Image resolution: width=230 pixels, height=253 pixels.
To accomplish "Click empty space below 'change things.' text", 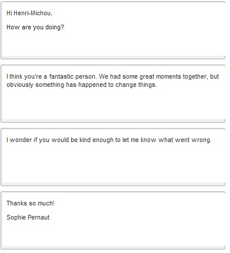I will (x=113, y=104).
